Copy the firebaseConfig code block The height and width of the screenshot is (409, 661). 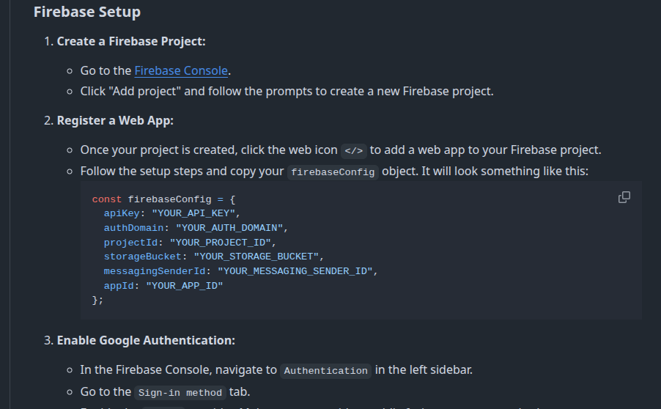(624, 197)
